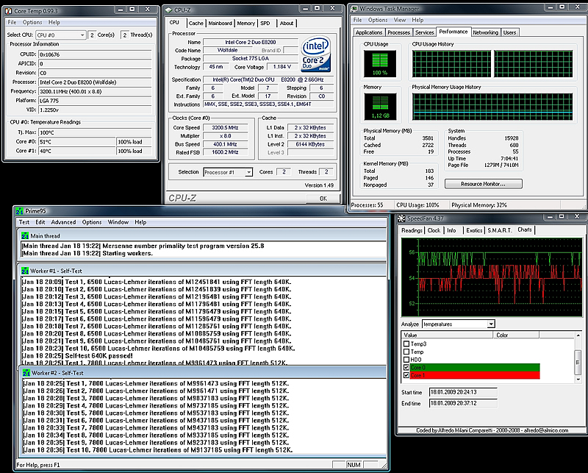
Task: Click the Windows Task Manager title bar icon
Action: click(354, 9)
